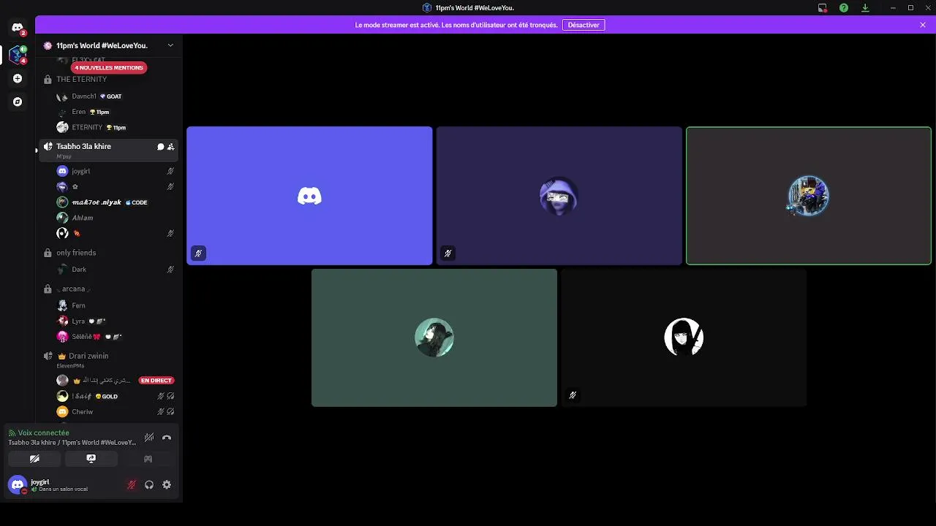Click Désactiver to turn off streamer mode

[x=584, y=25]
